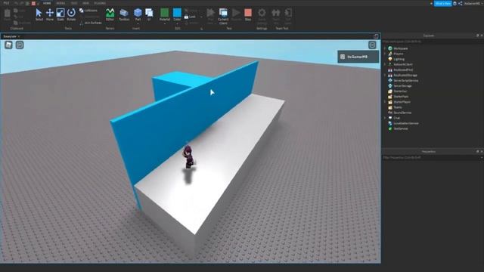Maximize viewport using the tab bar corner icon

coord(376,36)
